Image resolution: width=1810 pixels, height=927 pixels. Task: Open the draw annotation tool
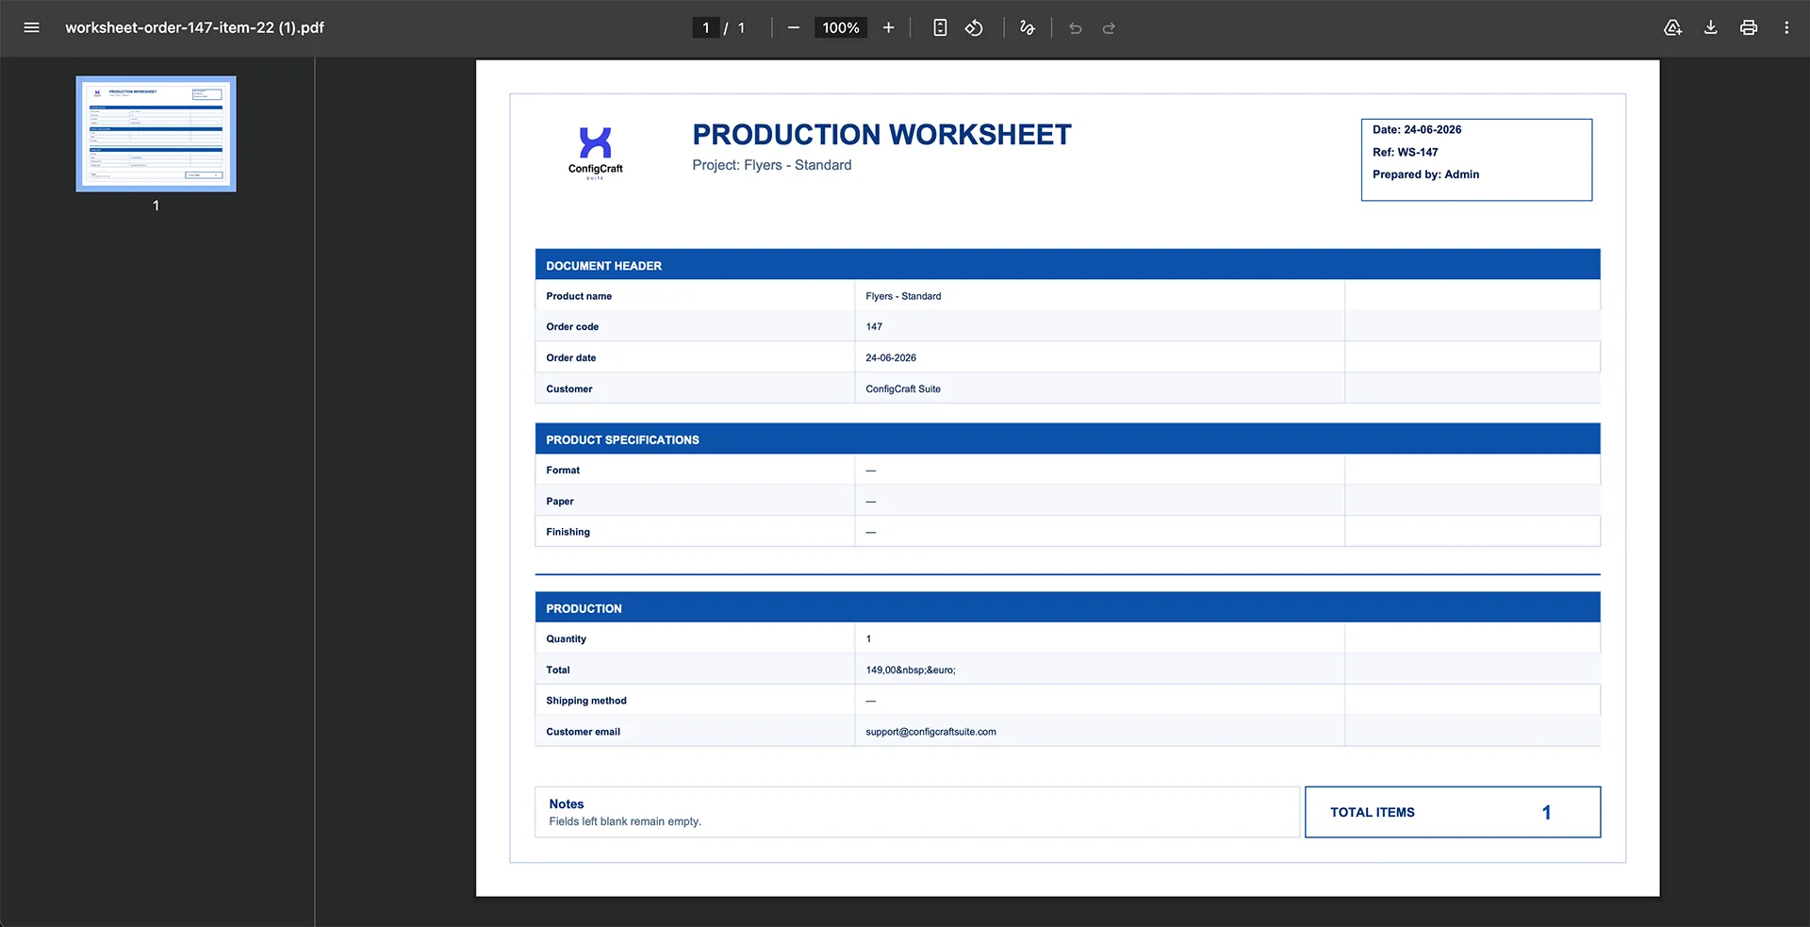point(1028,27)
